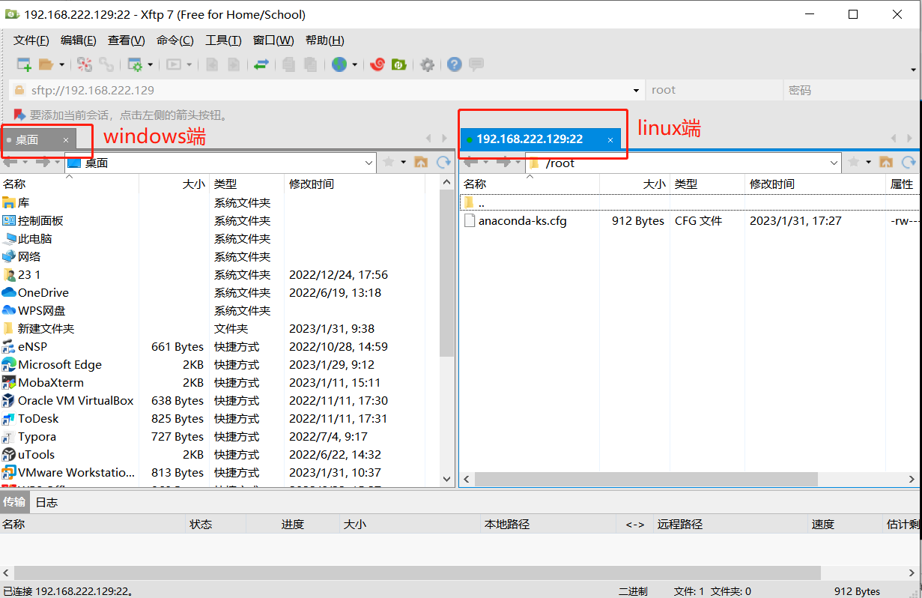Open remote favorites star dropdown arrow
922x598 pixels.
point(868,163)
